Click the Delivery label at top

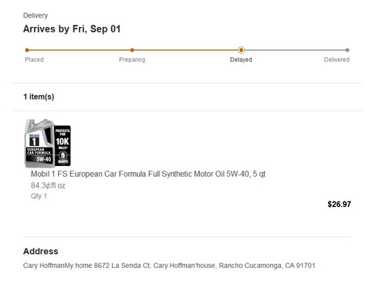(x=36, y=15)
